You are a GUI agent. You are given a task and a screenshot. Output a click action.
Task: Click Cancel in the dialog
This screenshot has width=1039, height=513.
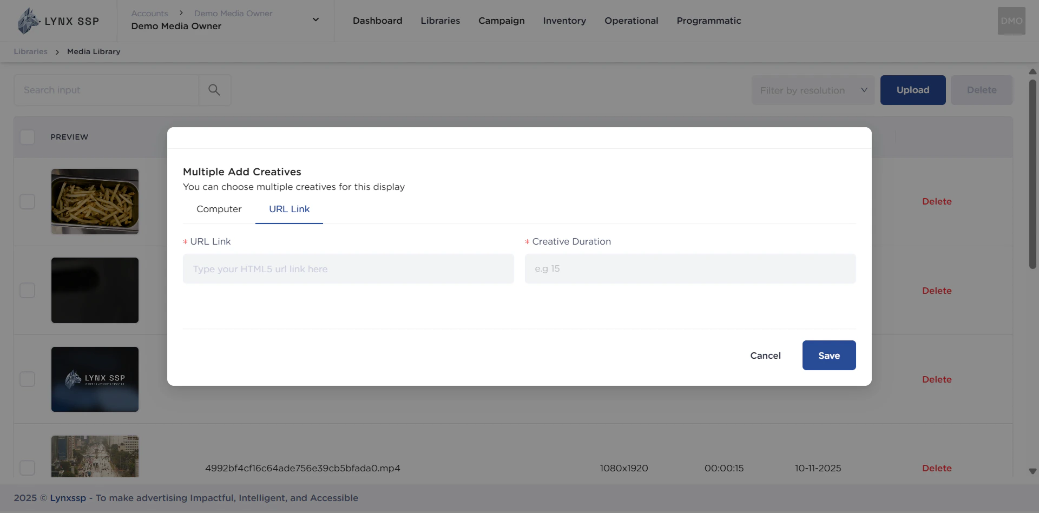[765, 356]
